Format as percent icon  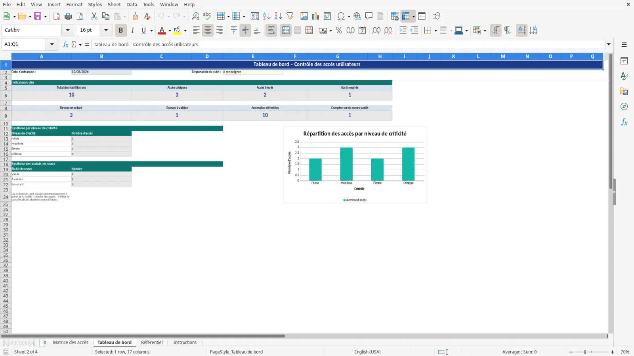tap(339, 30)
